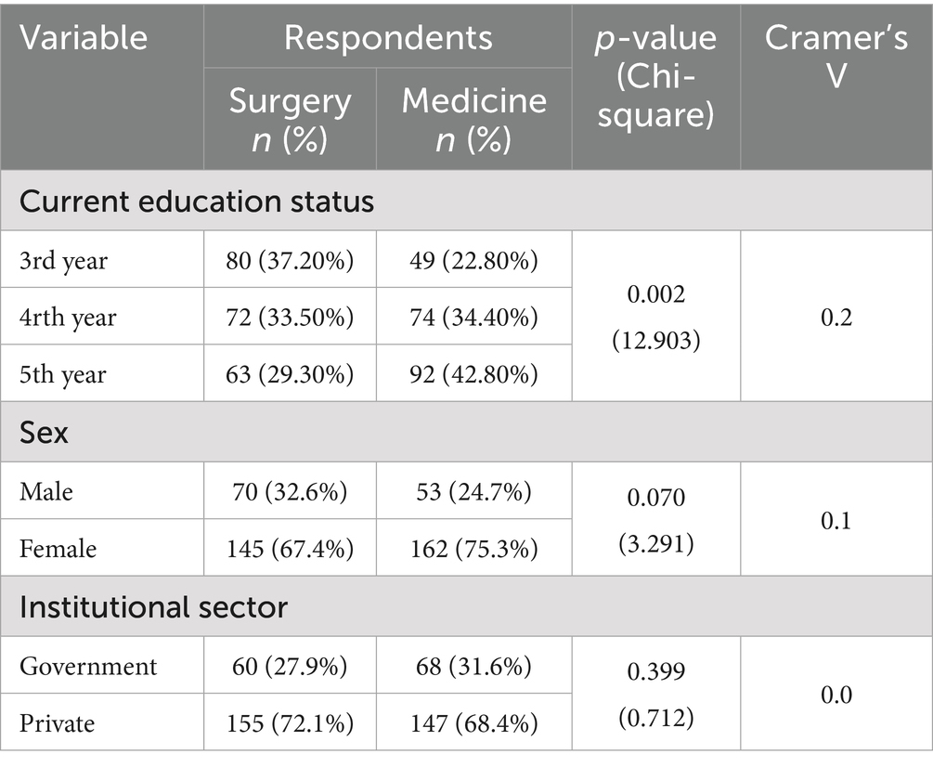Click the 0.070 (3.291) p-value cell
The image size is (933, 767).
[x=655, y=520]
